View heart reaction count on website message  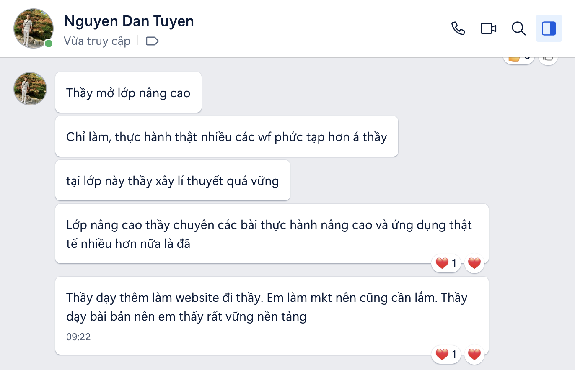[446, 355]
